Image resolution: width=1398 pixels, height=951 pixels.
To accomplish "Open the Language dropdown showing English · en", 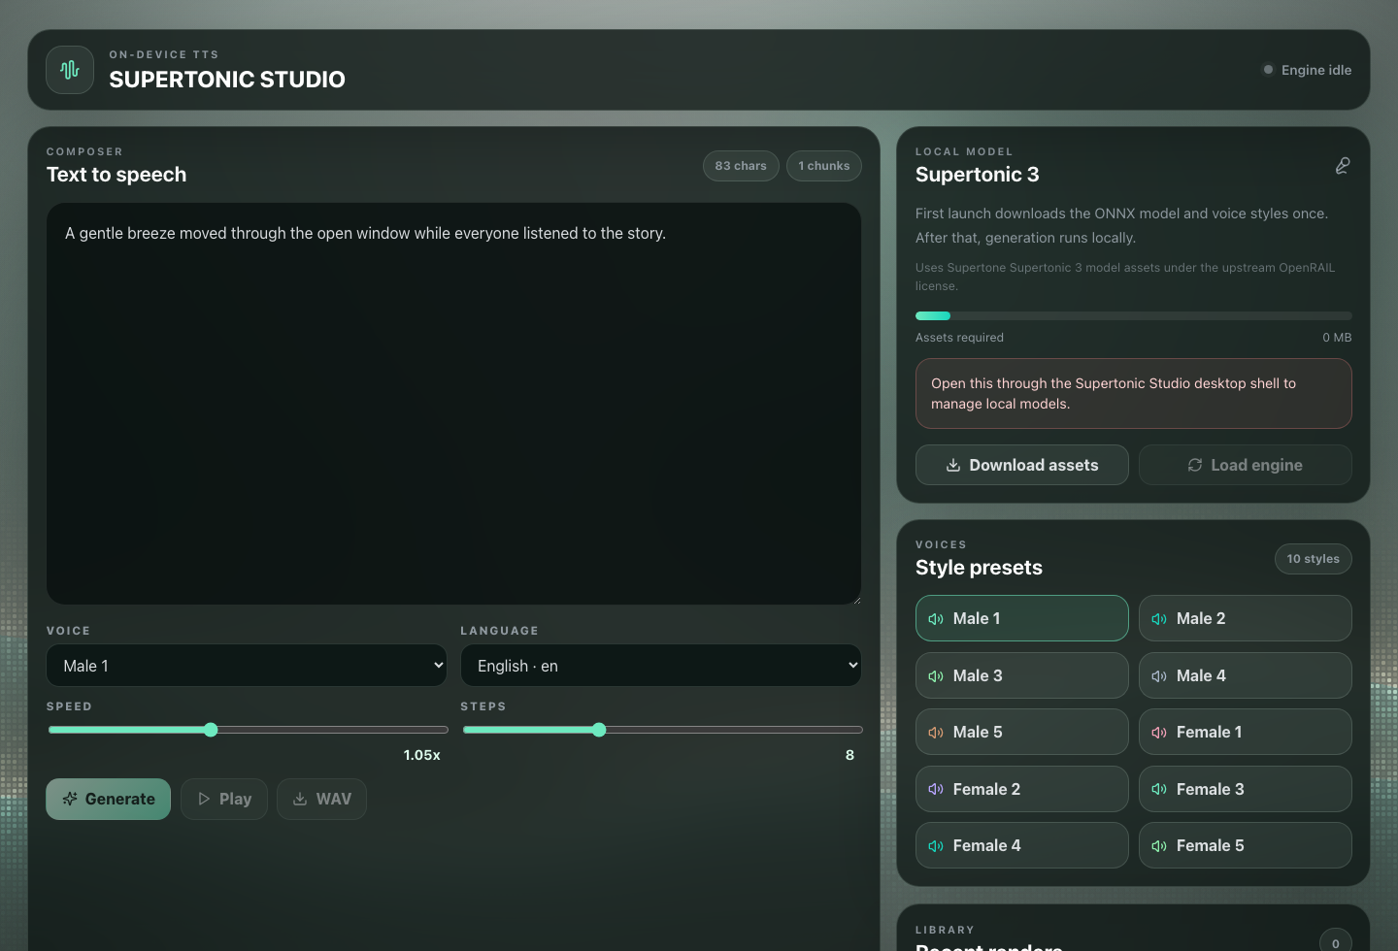I will (661, 666).
